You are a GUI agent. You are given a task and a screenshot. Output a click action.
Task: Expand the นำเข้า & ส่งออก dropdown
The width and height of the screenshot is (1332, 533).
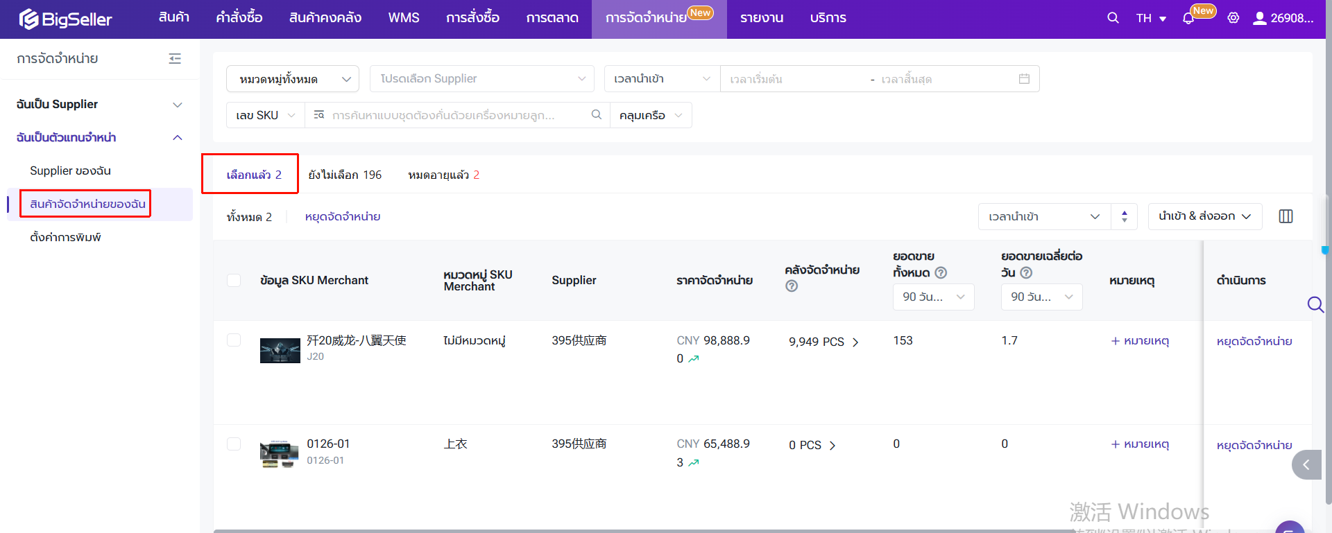tap(1204, 216)
